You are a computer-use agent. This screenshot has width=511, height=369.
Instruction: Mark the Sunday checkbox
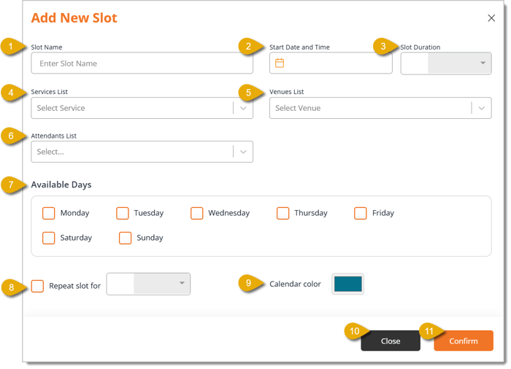click(x=125, y=238)
